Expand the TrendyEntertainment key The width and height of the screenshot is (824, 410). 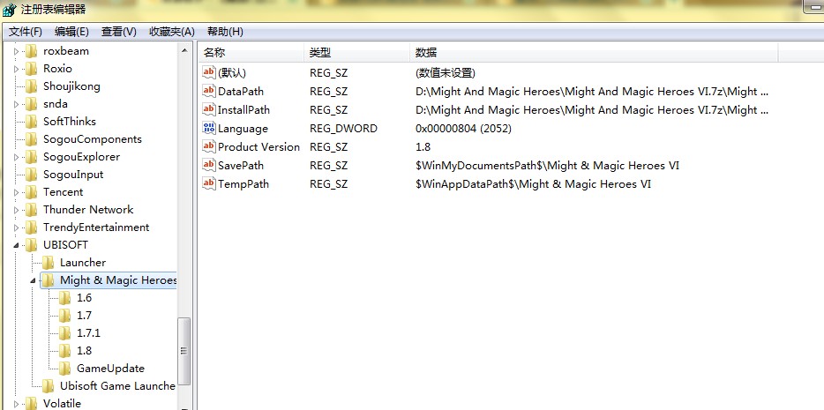pyautogui.click(x=16, y=227)
